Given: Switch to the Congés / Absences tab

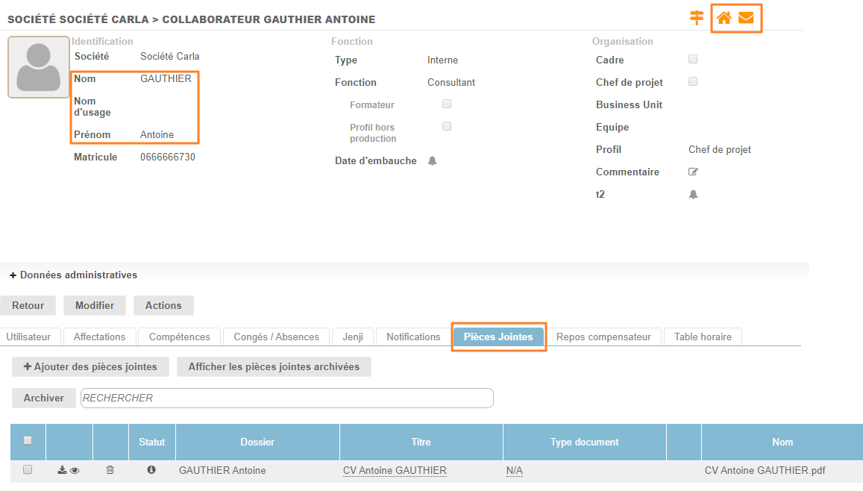Looking at the screenshot, I should [x=276, y=337].
